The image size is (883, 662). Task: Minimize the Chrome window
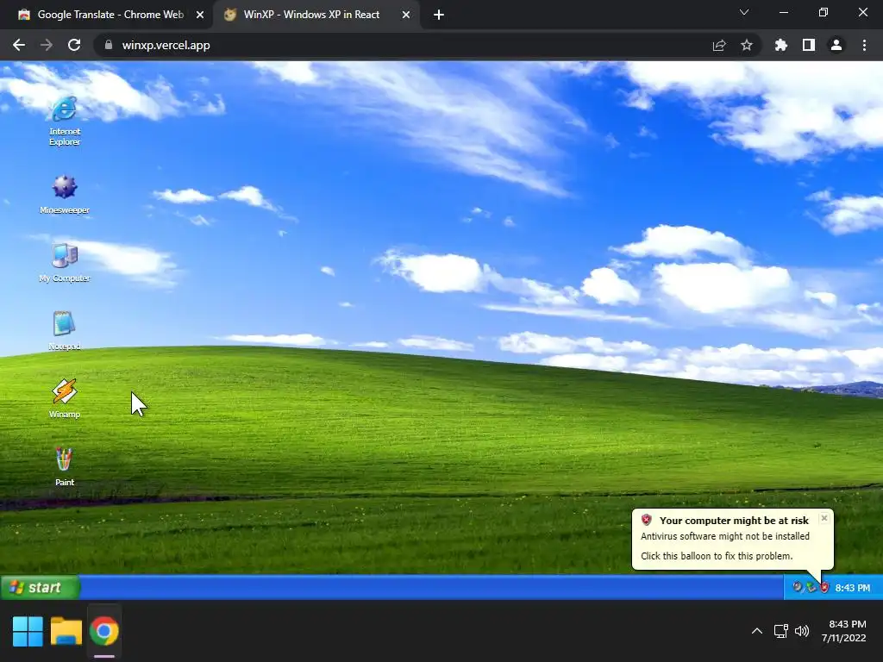[783, 12]
